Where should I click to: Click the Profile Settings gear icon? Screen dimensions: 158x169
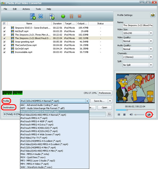(153, 15)
